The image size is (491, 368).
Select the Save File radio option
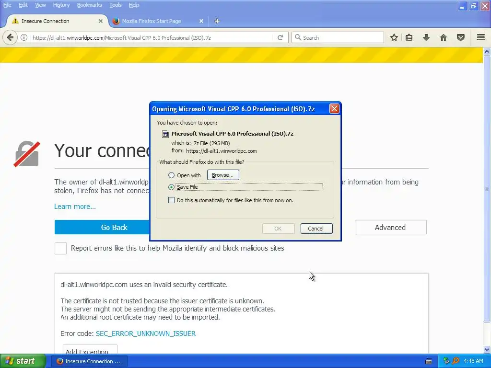pyautogui.click(x=171, y=187)
